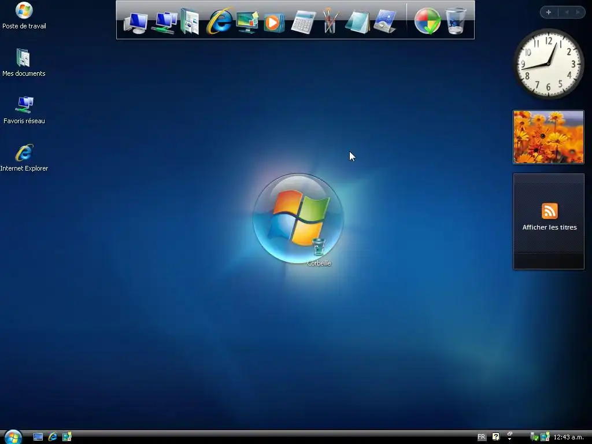Select the Corbeille recycle bin on desktop
Image resolution: width=592 pixels, height=444 pixels.
pos(319,252)
